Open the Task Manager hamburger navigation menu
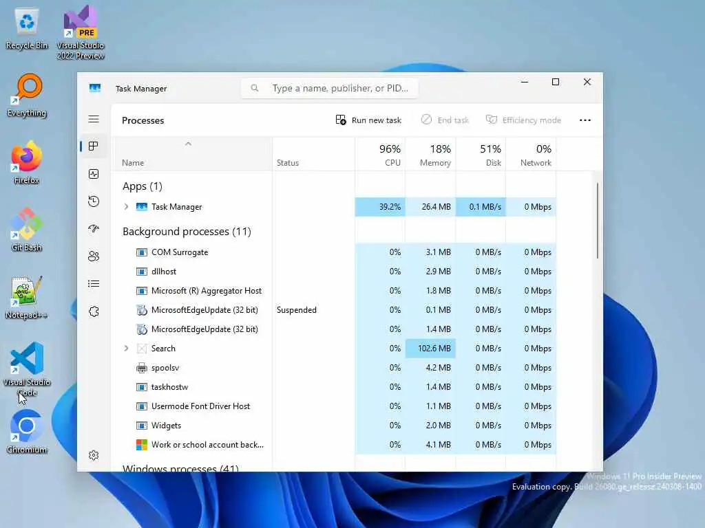 (94, 119)
